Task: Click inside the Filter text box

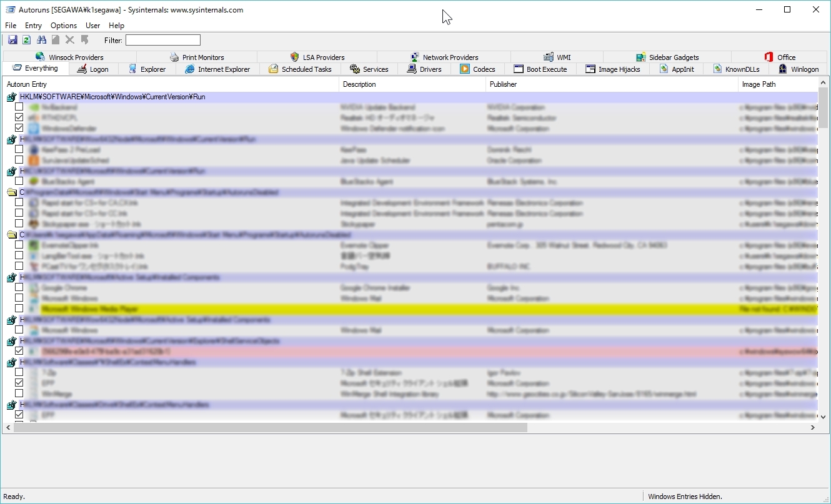Action: coord(163,40)
